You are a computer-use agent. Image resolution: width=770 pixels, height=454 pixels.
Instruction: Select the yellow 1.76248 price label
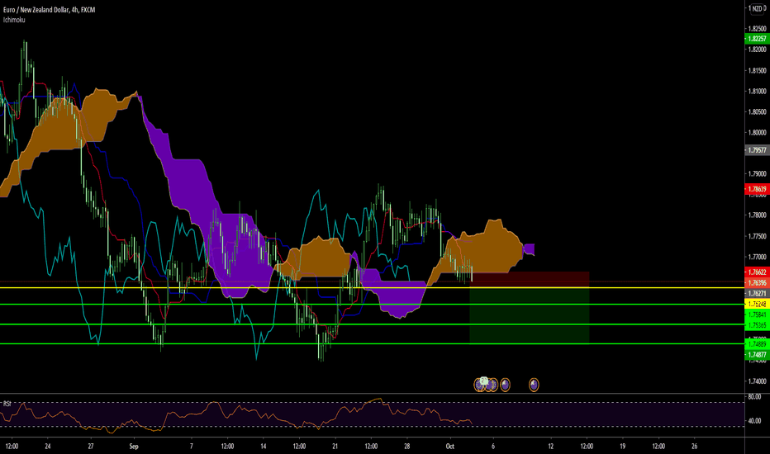pos(757,304)
